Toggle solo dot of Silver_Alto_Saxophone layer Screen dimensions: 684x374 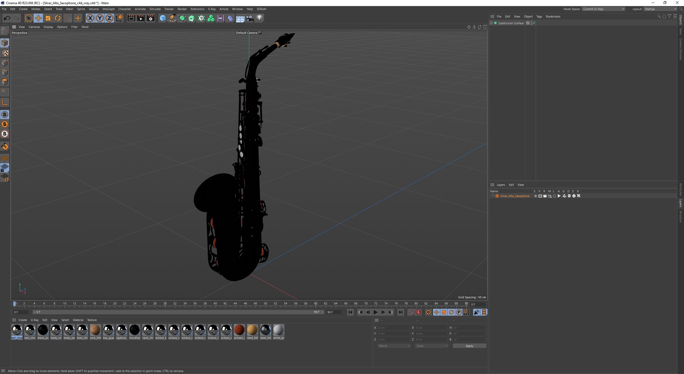coord(535,196)
